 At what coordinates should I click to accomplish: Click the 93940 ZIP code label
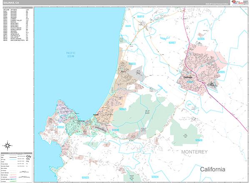[x=115, y=130]
